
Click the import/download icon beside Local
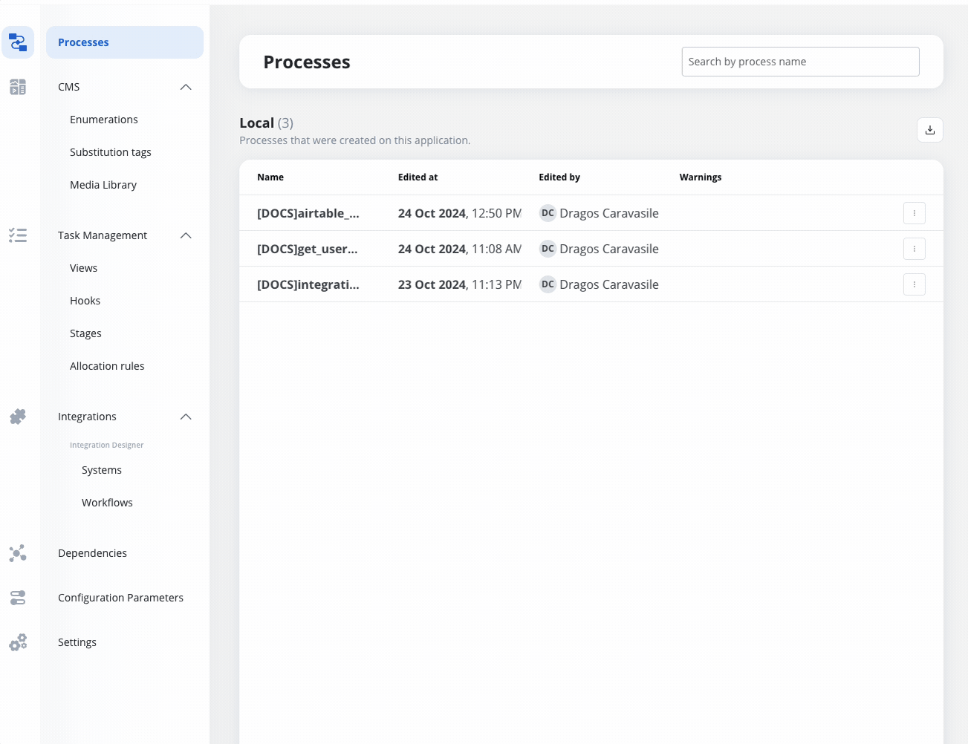coord(930,130)
